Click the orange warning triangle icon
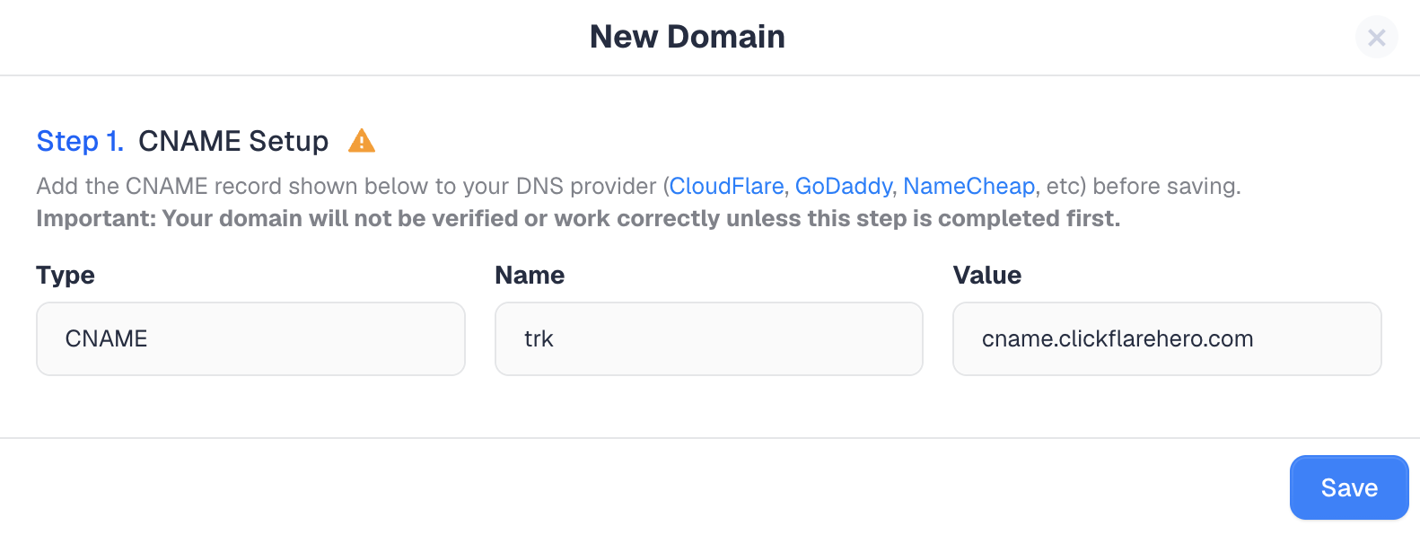The height and width of the screenshot is (535, 1420). [361, 141]
